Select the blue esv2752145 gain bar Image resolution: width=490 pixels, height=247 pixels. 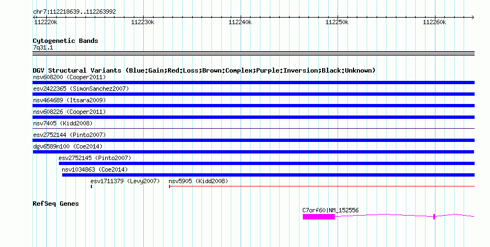pyautogui.click(x=266, y=163)
